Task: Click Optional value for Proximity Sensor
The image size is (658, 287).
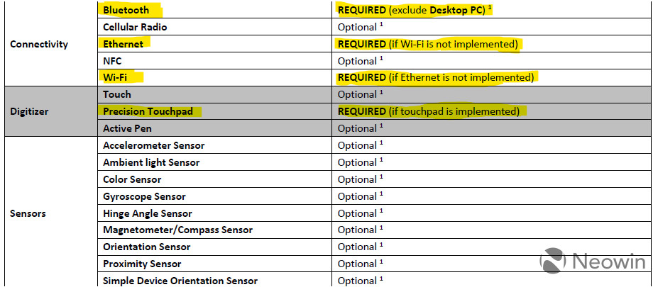Action: (x=357, y=264)
